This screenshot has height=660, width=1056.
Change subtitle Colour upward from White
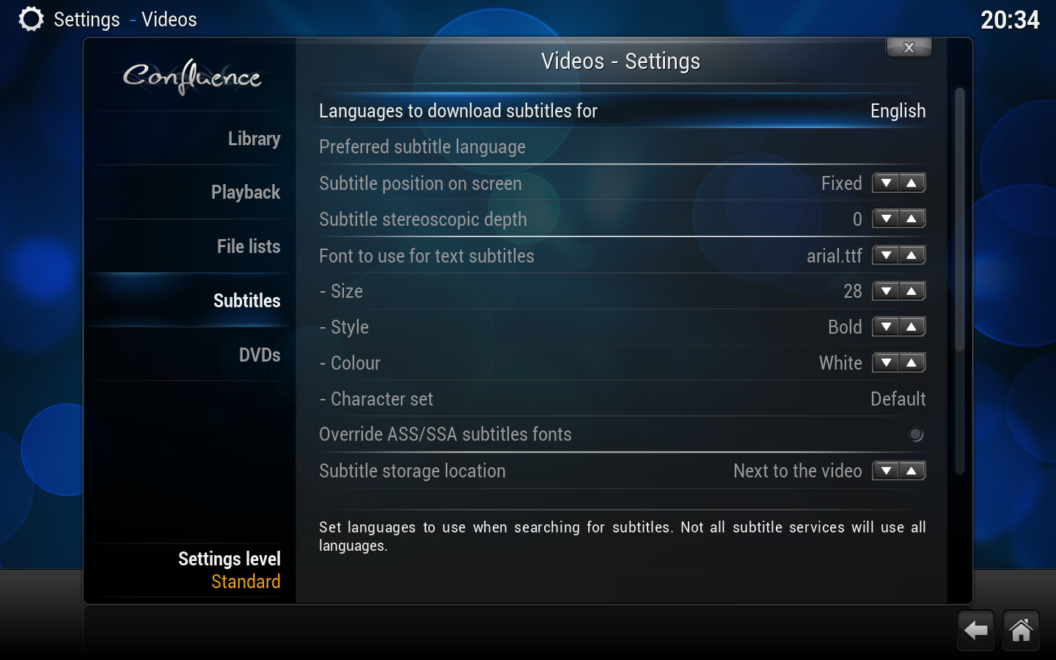pos(912,362)
